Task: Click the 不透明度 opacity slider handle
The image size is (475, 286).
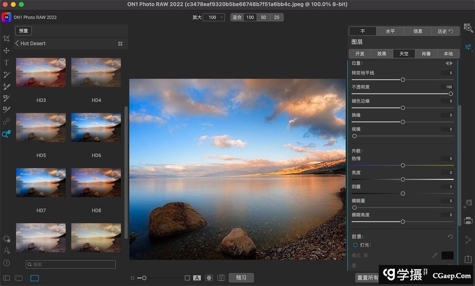Action: pyautogui.click(x=451, y=94)
